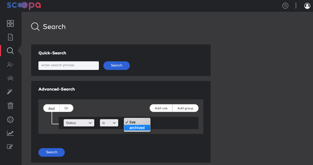Click the Advanced-Search heading text
This screenshot has height=165, width=313.
(x=57, y=89)
